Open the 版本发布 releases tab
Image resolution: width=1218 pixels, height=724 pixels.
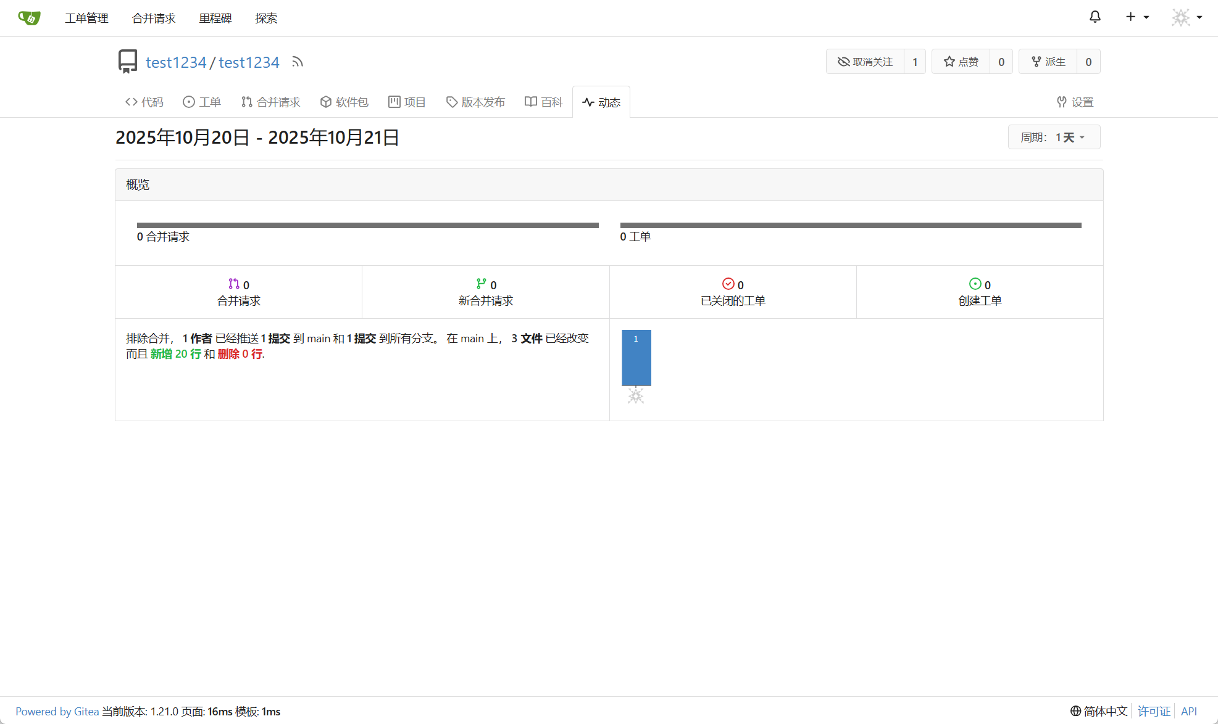tap(475, 102)
